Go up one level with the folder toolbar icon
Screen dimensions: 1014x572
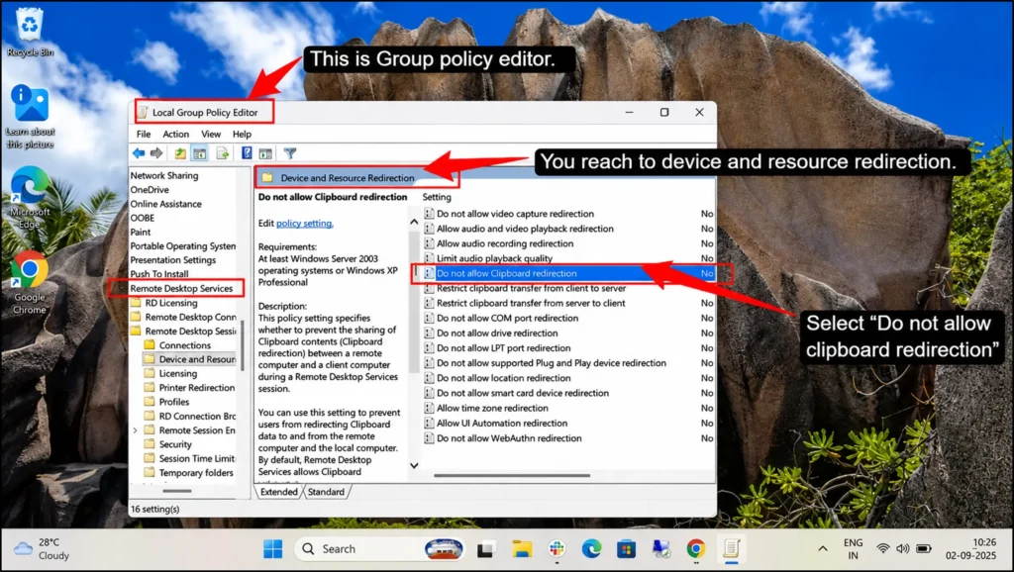[x=180, y=153]
